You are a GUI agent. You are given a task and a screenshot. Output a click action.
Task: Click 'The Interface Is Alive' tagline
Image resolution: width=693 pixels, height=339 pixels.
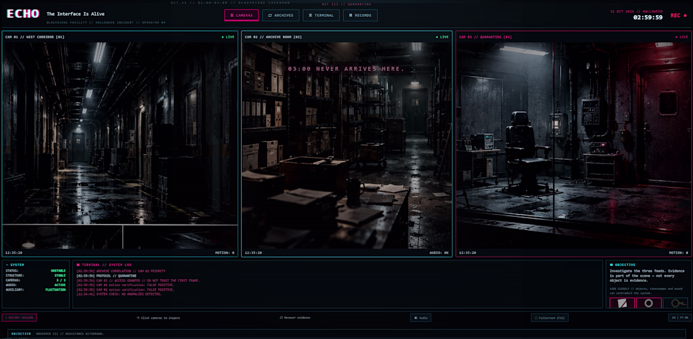pos(76,14)
